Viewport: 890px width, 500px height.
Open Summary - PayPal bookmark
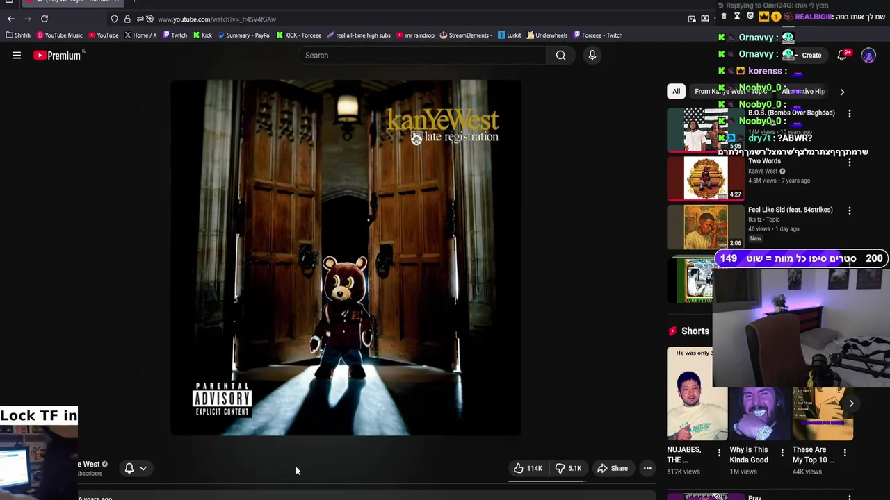click(x=244, y=35)
